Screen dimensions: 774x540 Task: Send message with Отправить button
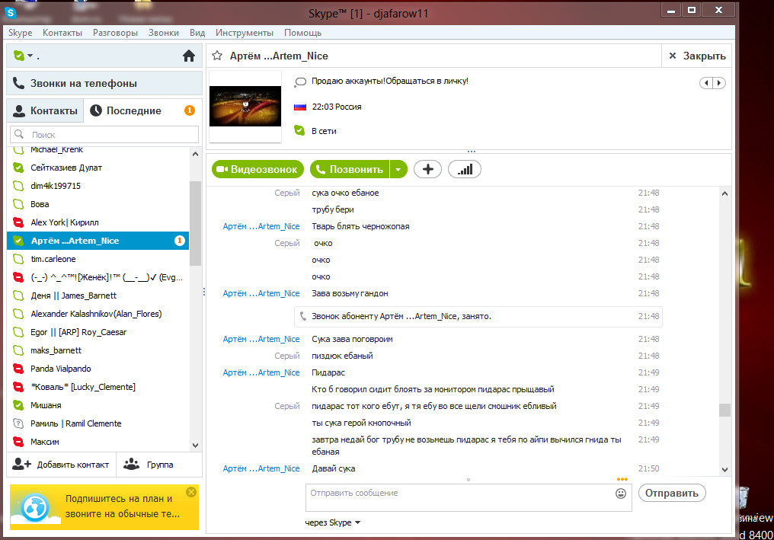672,493
